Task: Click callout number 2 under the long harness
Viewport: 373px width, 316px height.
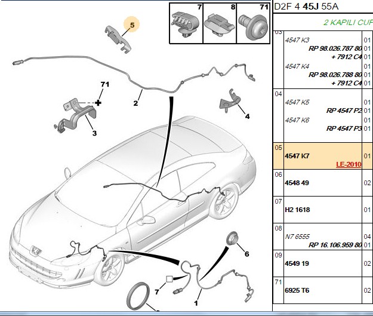Action: [135, 103]
